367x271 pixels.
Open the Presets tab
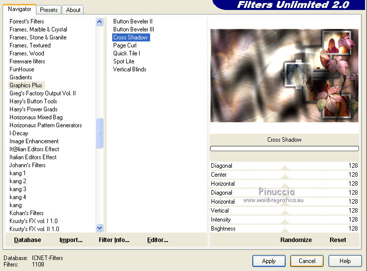49,10
